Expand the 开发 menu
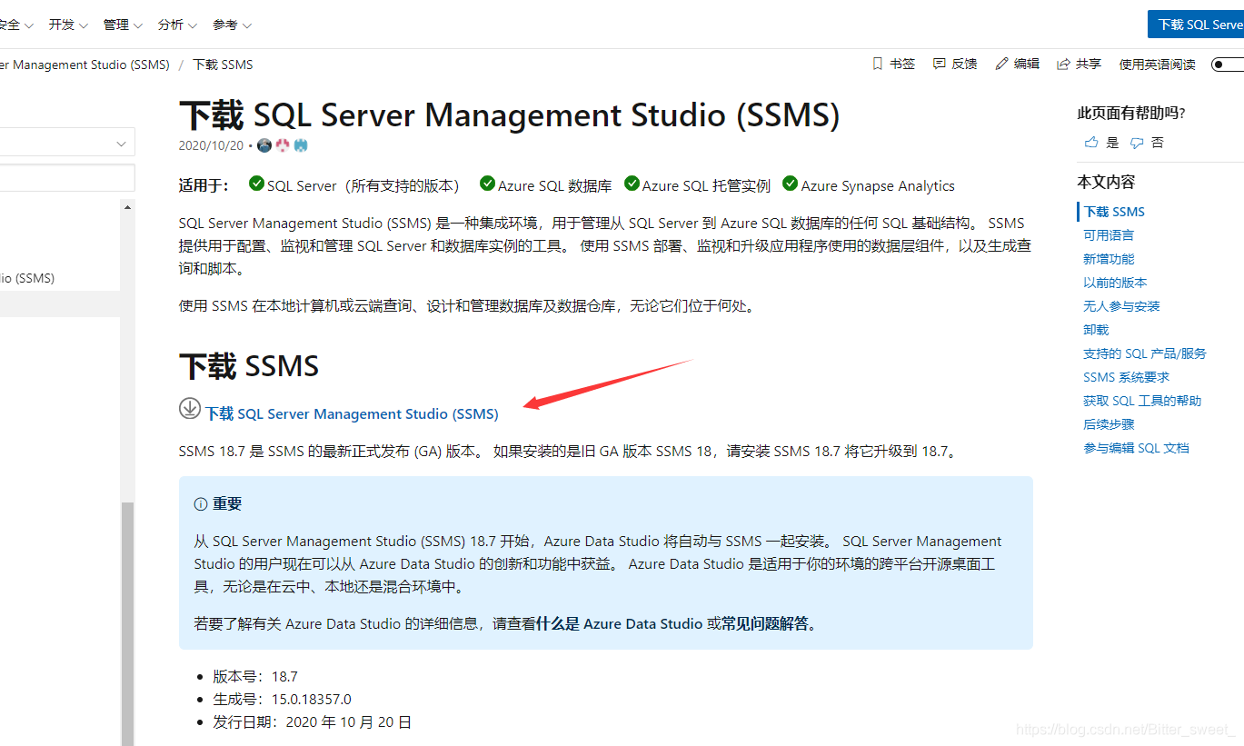 [68, 25]
